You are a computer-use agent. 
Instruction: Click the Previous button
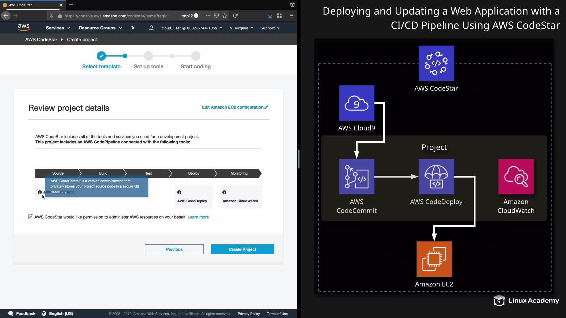click(174, 249)
